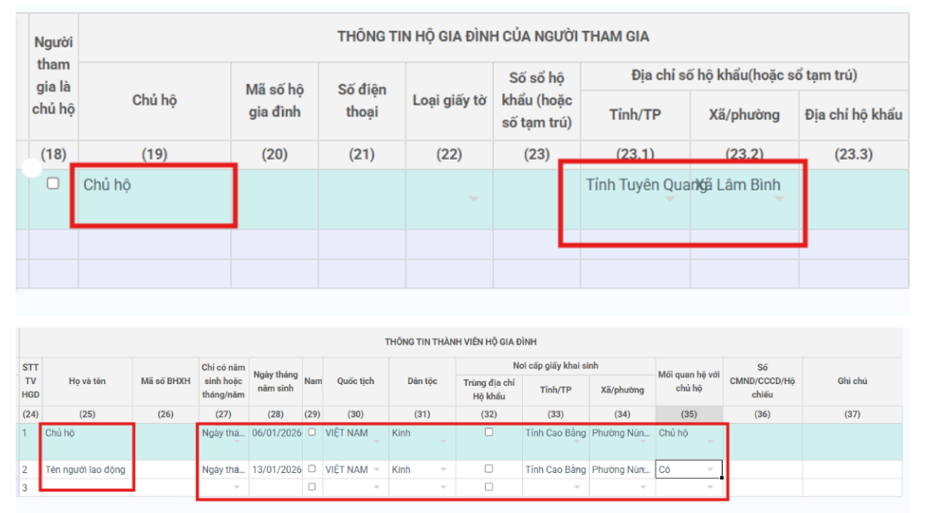Expand the 'Xã Lâm Bình' commune dropdown

point(779,199)
